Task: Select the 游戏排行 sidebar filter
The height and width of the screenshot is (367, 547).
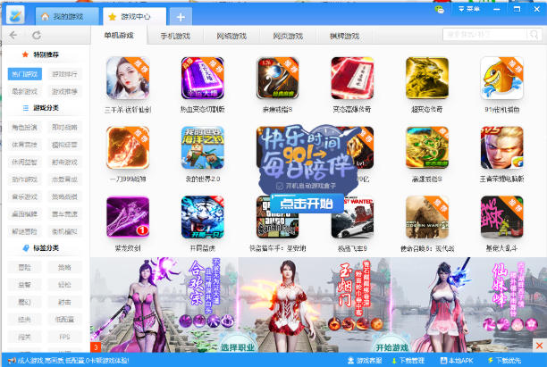Action: point(64,74)
